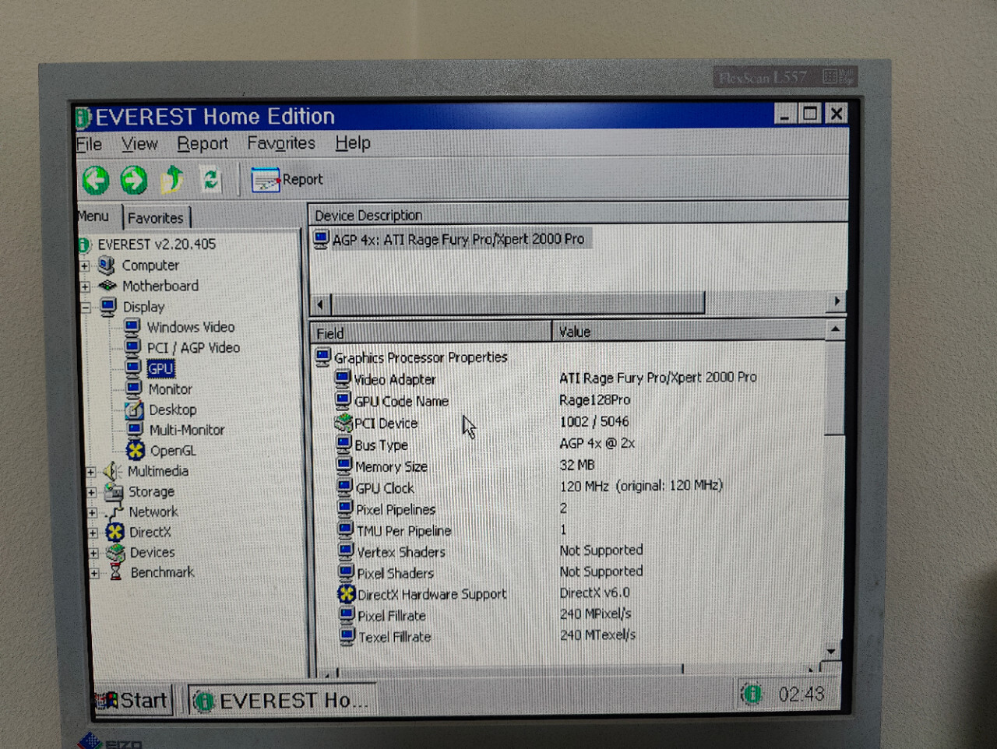Image resolution: width=997 pixels, height=749 pixels.
Task: Expand the Motherboard tree node
Action: pyautogui.click(x=85, y=287)
